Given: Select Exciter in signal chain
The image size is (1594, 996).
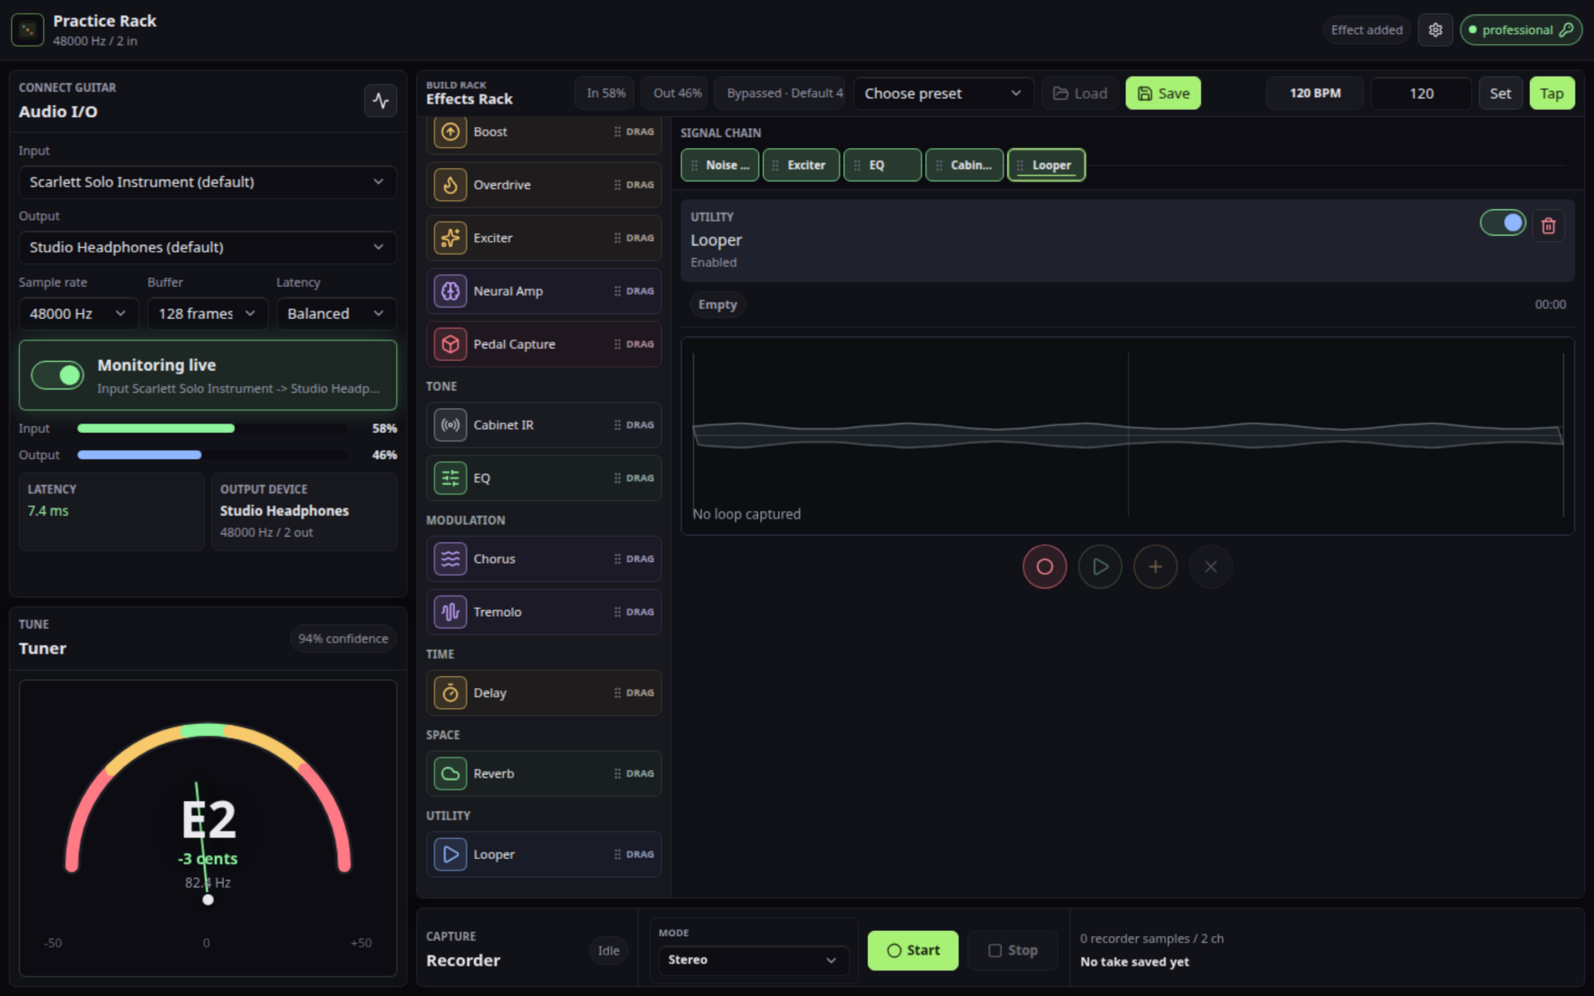Looking at the screenshot, I should (801, 165).
